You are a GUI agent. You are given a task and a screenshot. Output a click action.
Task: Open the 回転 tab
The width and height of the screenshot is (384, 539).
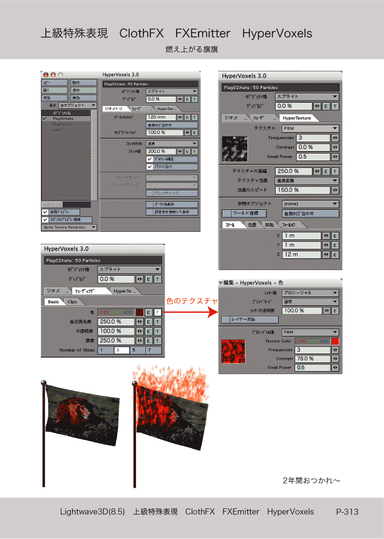pyautogui.click(x=269, y=225)
